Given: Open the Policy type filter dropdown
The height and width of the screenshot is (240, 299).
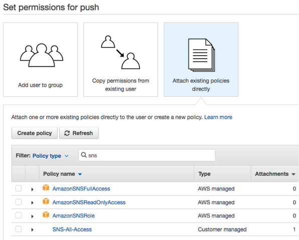Looking at the screenshot, I should pyautogui.click(x=51, y=156).
